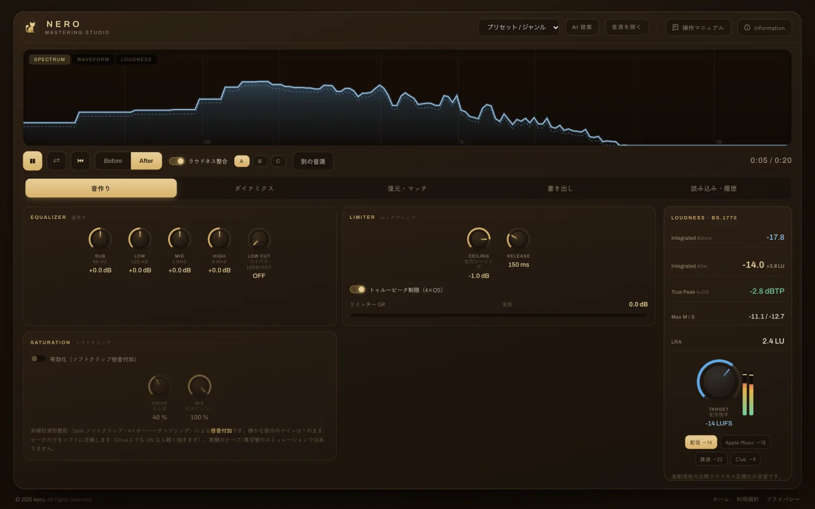Screen dimensions: 815x509
Task: Click the TARGET loudness knob
Action: coord(718,381)
